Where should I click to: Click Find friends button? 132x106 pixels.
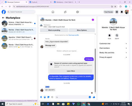coord(109,12)
